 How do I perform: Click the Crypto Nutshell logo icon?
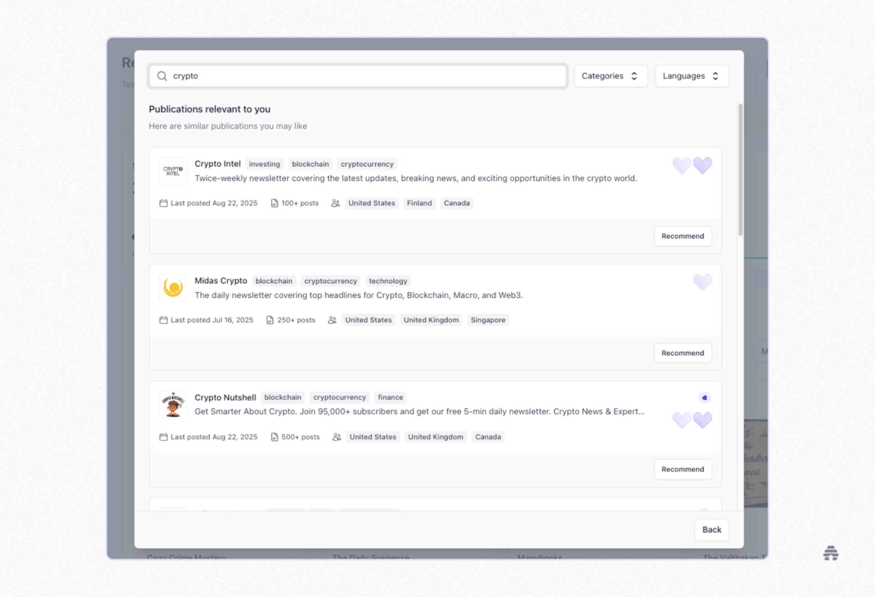(x=173, y=404)
